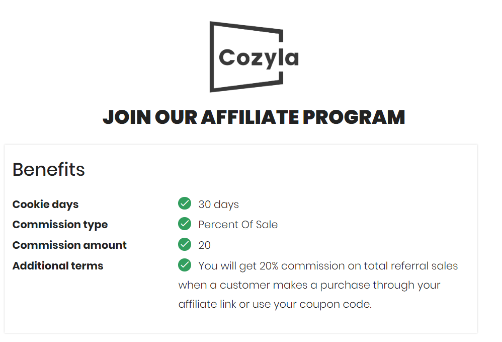The height and width of the screenshot is (342, 502).
Task: Click the green checkmark beside Percent Of Sale
Action: click(x=185, y=224)
